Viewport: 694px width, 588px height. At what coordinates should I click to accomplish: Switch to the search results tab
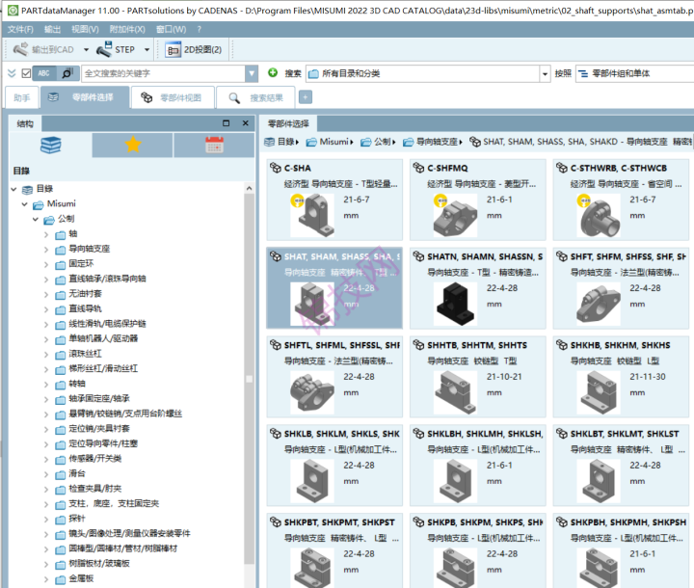(255, 98)
